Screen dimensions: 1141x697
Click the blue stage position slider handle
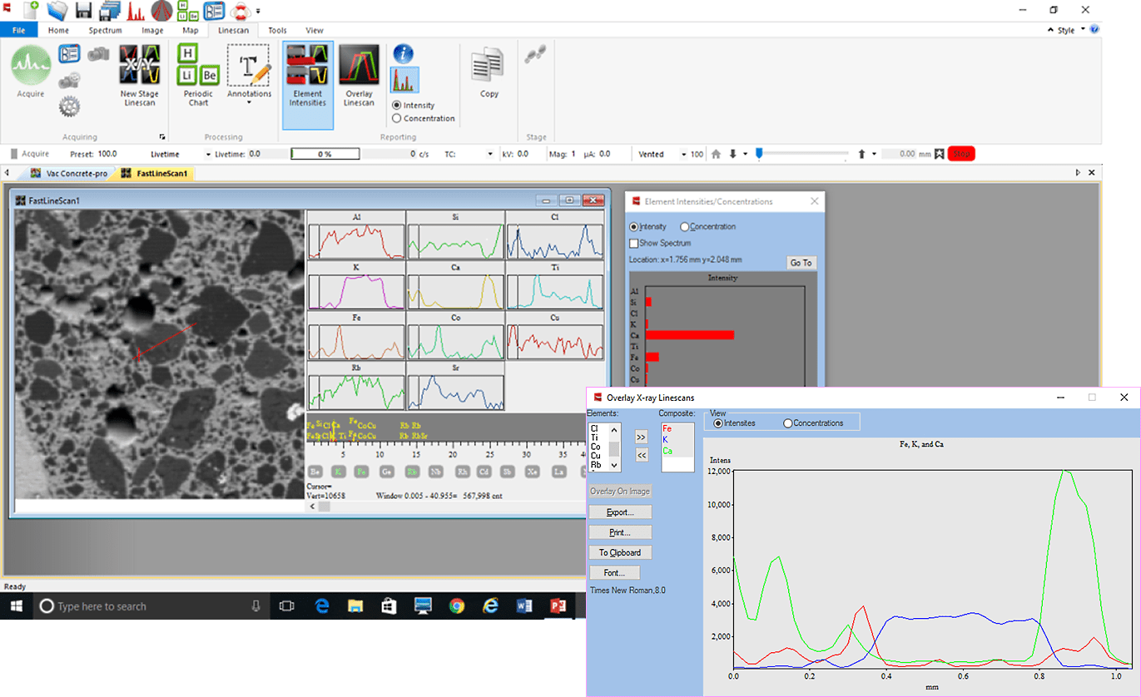760,153
